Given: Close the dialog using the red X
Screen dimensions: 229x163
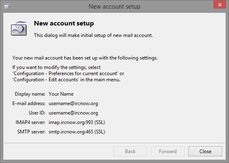Looking at the screenshot, I should (x=220, y=5).
